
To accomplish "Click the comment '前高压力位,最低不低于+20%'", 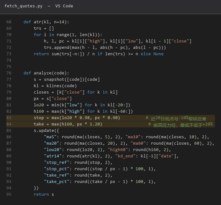I will (x=181, y=125).
